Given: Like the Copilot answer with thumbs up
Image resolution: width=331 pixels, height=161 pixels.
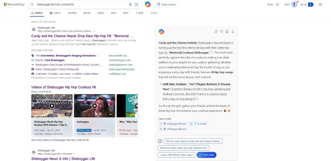Looking at the screenshot, I should click(216, 31).
